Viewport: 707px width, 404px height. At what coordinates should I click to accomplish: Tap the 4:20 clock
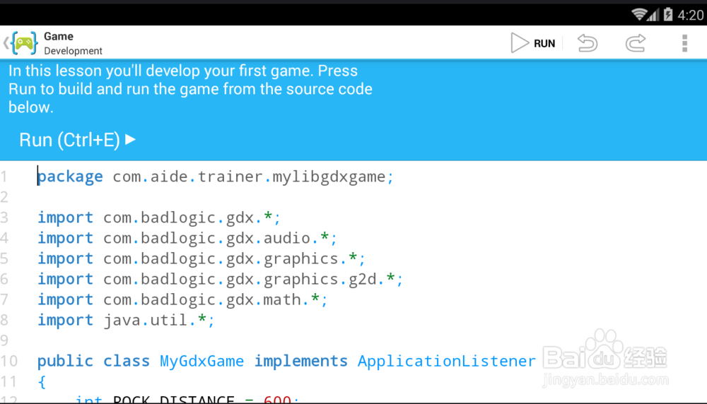pyautogui.click(x=690, y=16)
